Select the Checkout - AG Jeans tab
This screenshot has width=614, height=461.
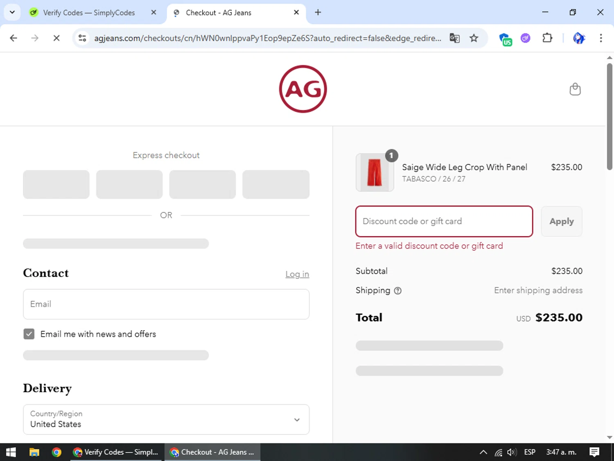218,13
